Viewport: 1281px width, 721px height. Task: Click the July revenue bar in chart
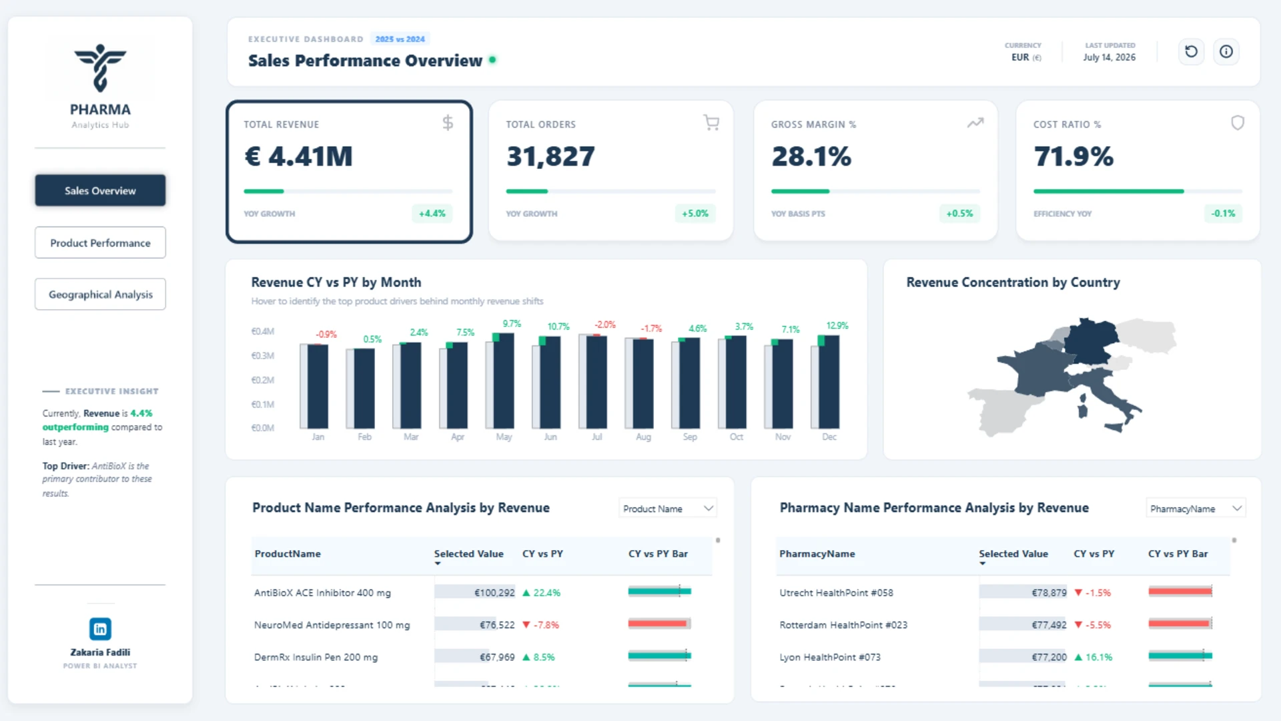pos(596,381)
